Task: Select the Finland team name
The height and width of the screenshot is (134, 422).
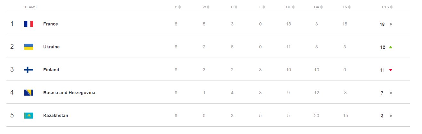Action: [51, 70]
